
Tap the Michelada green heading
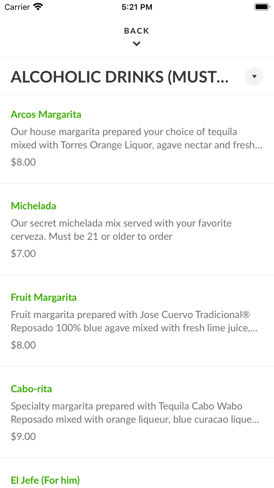[x=33, y=206]
